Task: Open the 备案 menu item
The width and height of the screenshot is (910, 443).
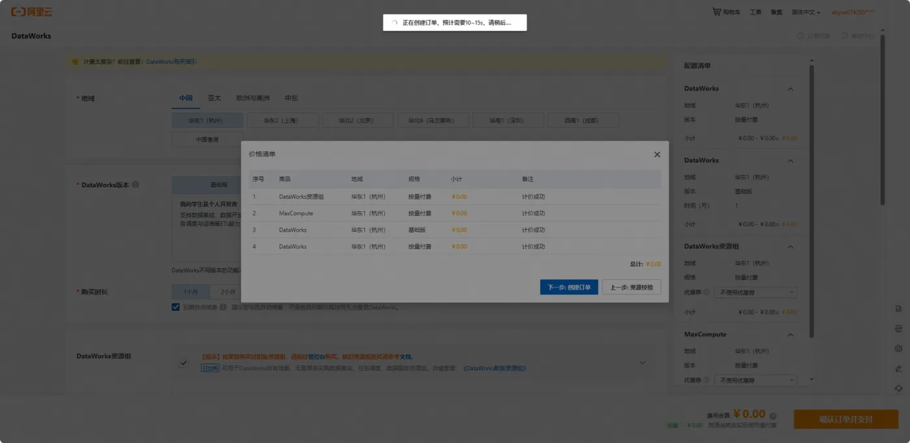Action: point(776,12)
